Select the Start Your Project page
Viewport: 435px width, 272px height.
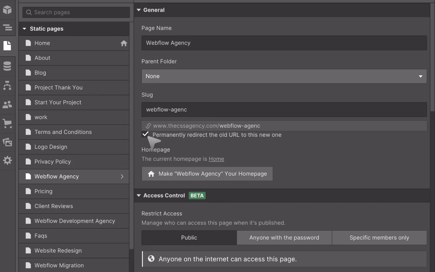(74, 102)
